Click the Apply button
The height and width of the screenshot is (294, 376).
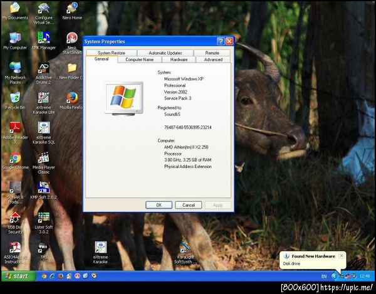point(218,205)
